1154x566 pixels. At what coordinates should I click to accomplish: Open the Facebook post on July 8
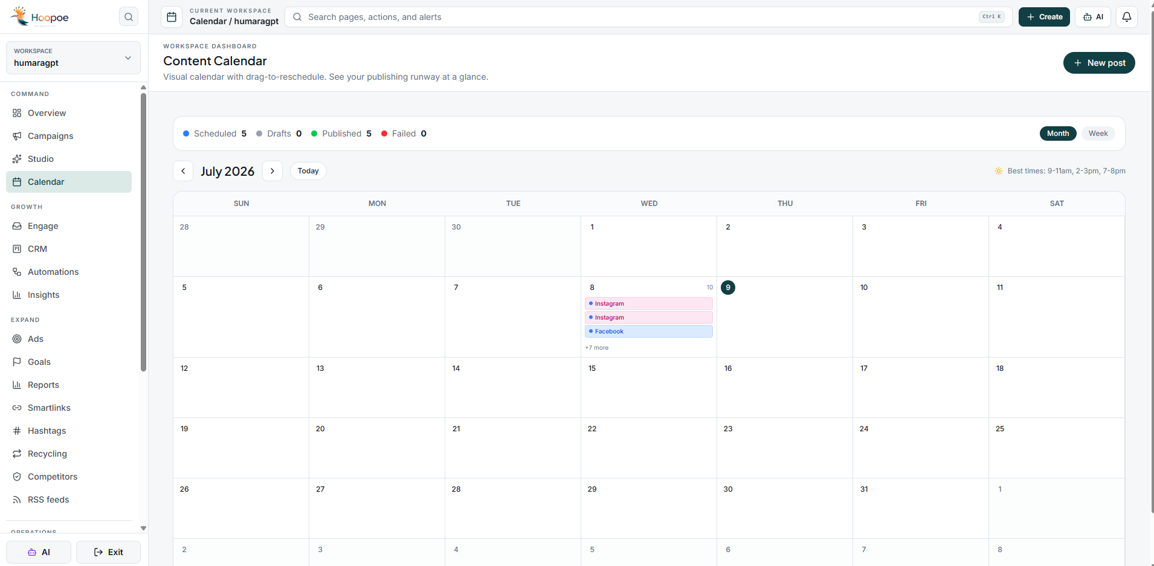point(649,331)
